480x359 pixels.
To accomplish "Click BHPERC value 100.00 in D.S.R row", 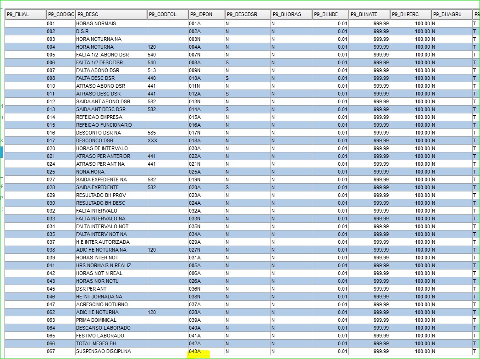I will [410, 31].
